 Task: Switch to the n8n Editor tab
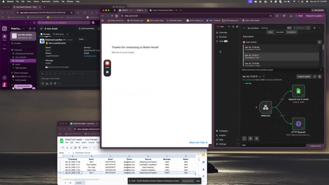[x=271, y=32]
